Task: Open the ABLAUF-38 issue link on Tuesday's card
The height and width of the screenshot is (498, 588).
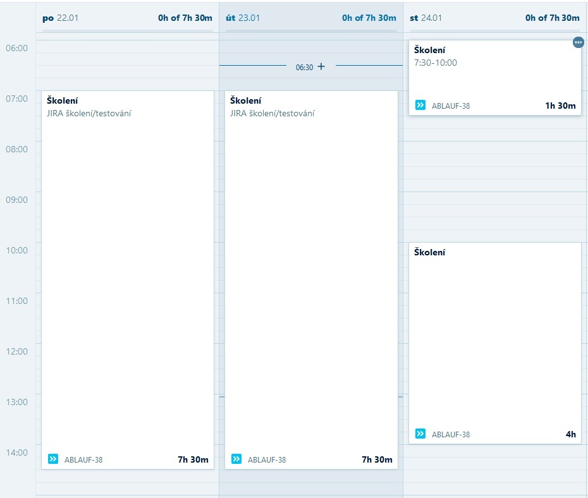Action: pos(267,460)
